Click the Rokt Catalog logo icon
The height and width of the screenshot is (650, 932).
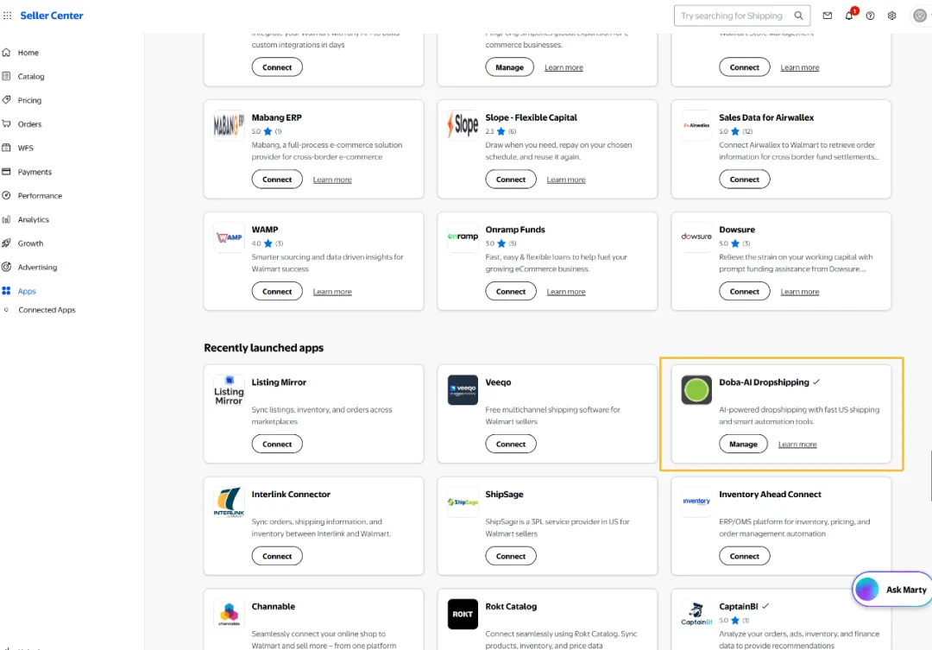pos(463,614)
